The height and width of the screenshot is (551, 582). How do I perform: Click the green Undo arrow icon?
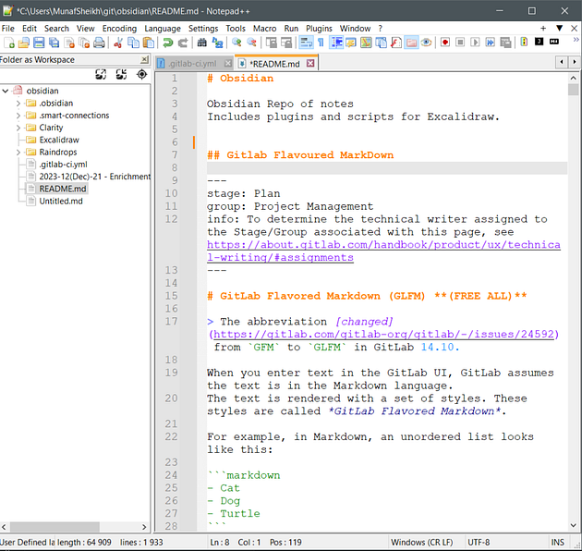tap(168, 43)
